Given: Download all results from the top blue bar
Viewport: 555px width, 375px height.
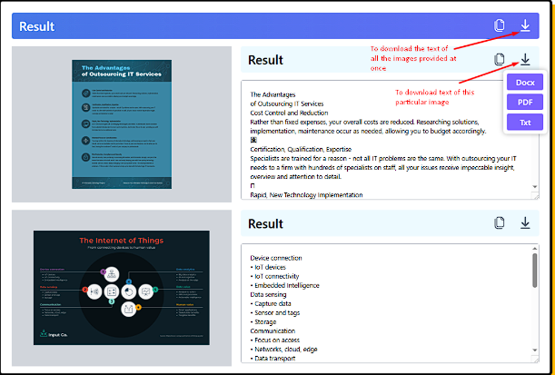Looking at the screenshot, I should (525, 25).
